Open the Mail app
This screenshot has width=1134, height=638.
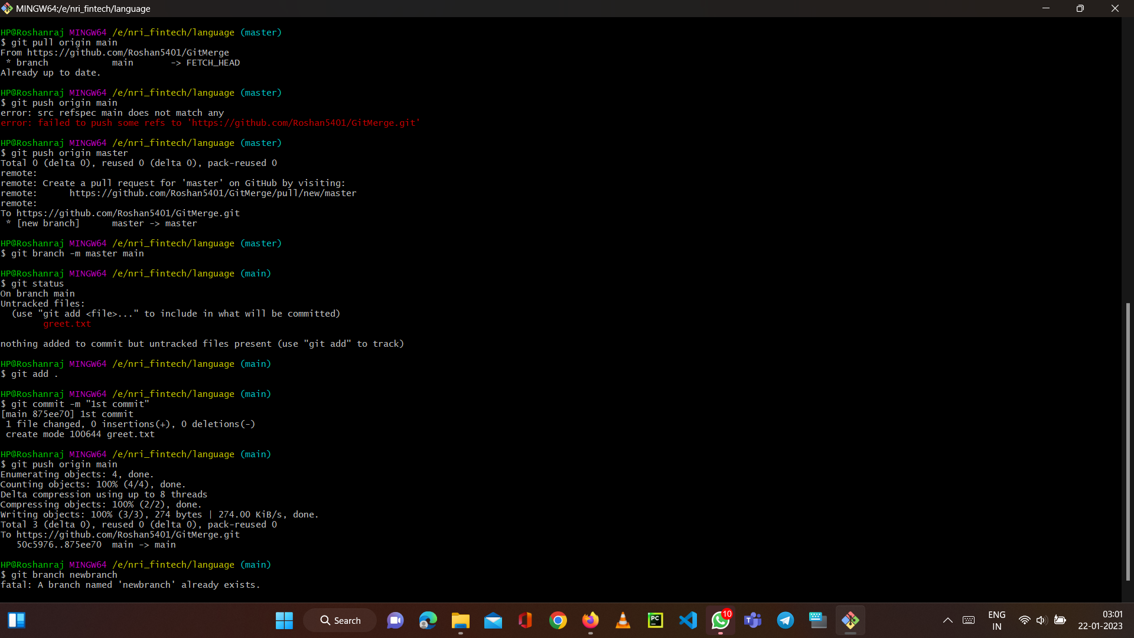[493, 620]
